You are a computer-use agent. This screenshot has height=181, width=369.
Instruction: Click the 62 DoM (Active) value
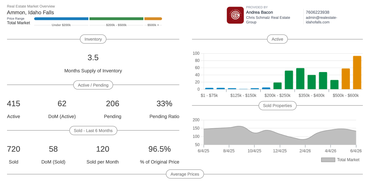pyautogui.click(x=62, y=104)
